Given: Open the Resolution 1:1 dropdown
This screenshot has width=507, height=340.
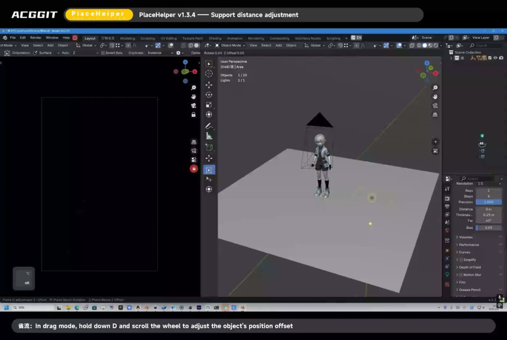Looking at the screenshot, I should tap(489, 183).
